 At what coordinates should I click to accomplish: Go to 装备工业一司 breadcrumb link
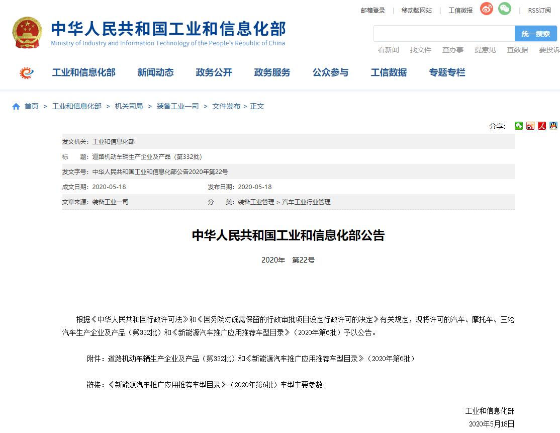click(x=177, y=106)
